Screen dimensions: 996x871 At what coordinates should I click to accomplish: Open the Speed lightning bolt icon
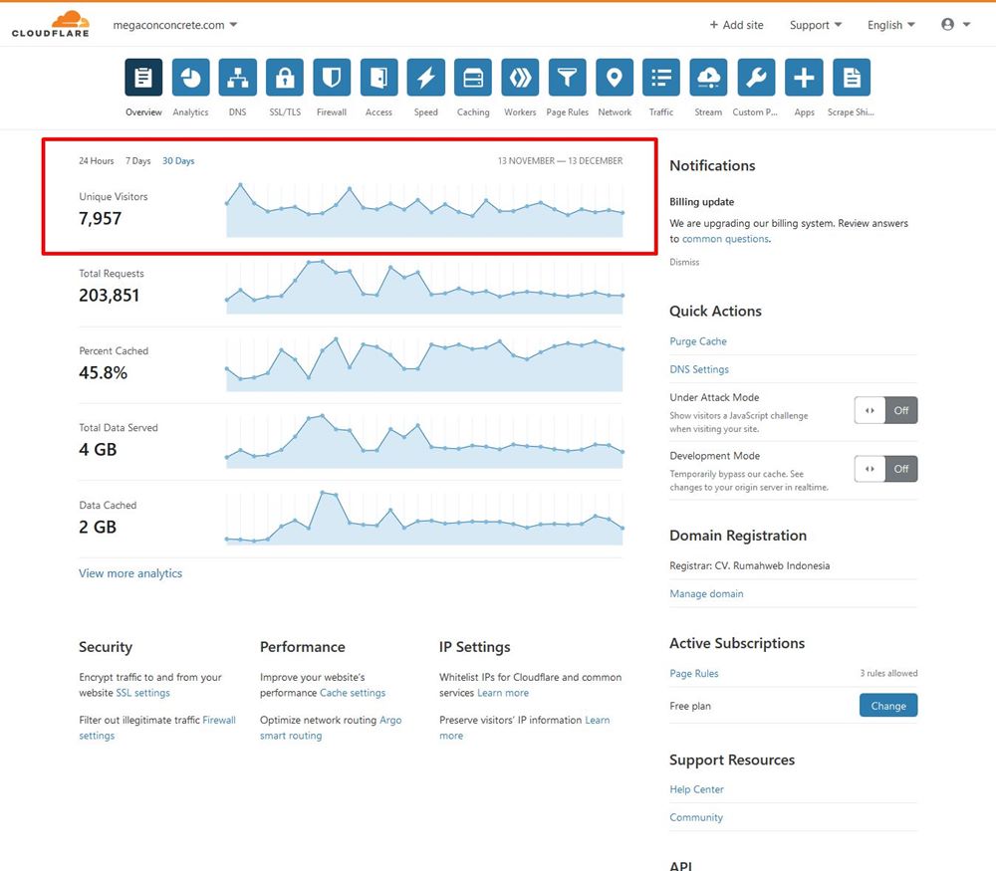click(x=426, y=77)
